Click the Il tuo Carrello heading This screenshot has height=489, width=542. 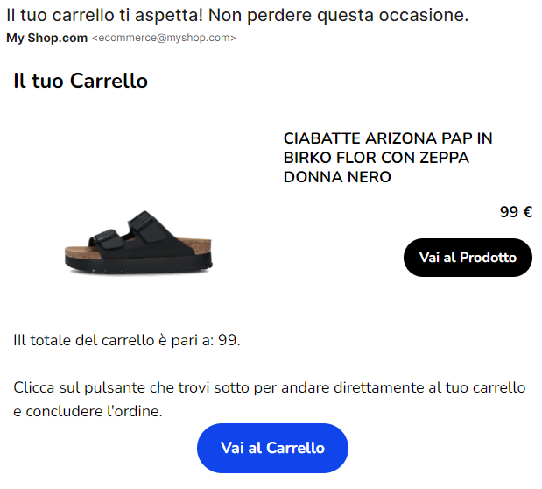tap(81, 81)
